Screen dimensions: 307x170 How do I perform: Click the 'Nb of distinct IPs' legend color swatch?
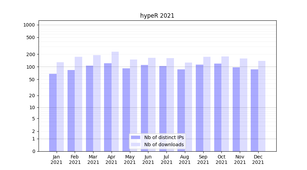[x=135, y=137]
